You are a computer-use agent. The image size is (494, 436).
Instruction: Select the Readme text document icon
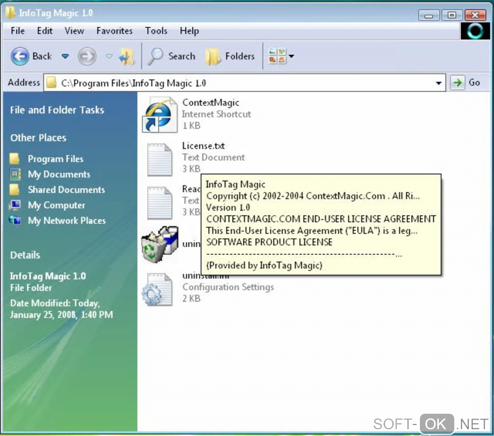(x=160, y=203)
